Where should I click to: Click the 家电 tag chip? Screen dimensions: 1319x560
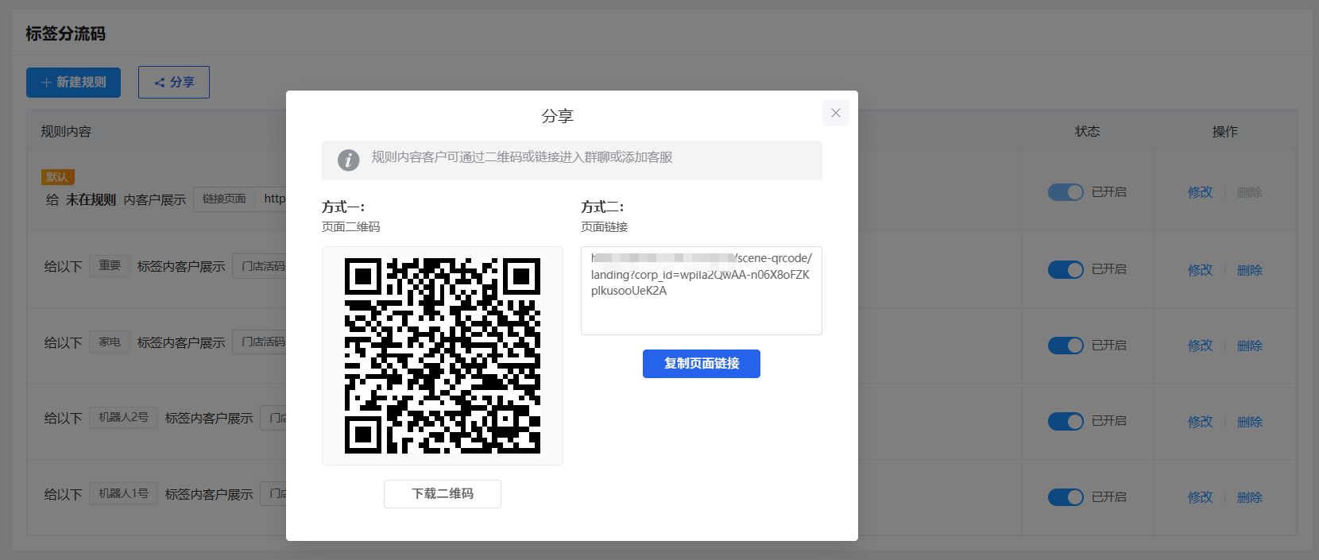coord(110,342)
